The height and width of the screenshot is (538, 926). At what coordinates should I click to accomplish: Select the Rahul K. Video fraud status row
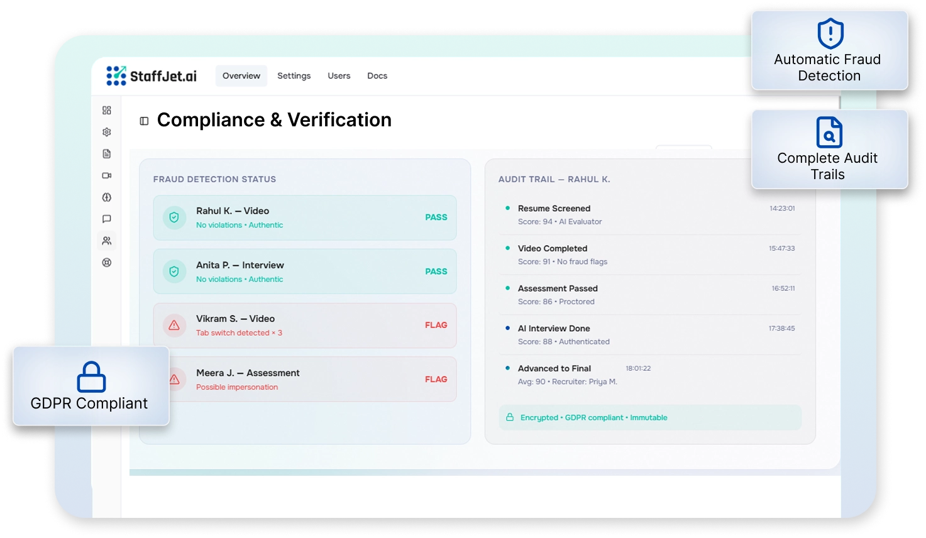(305, 217)
